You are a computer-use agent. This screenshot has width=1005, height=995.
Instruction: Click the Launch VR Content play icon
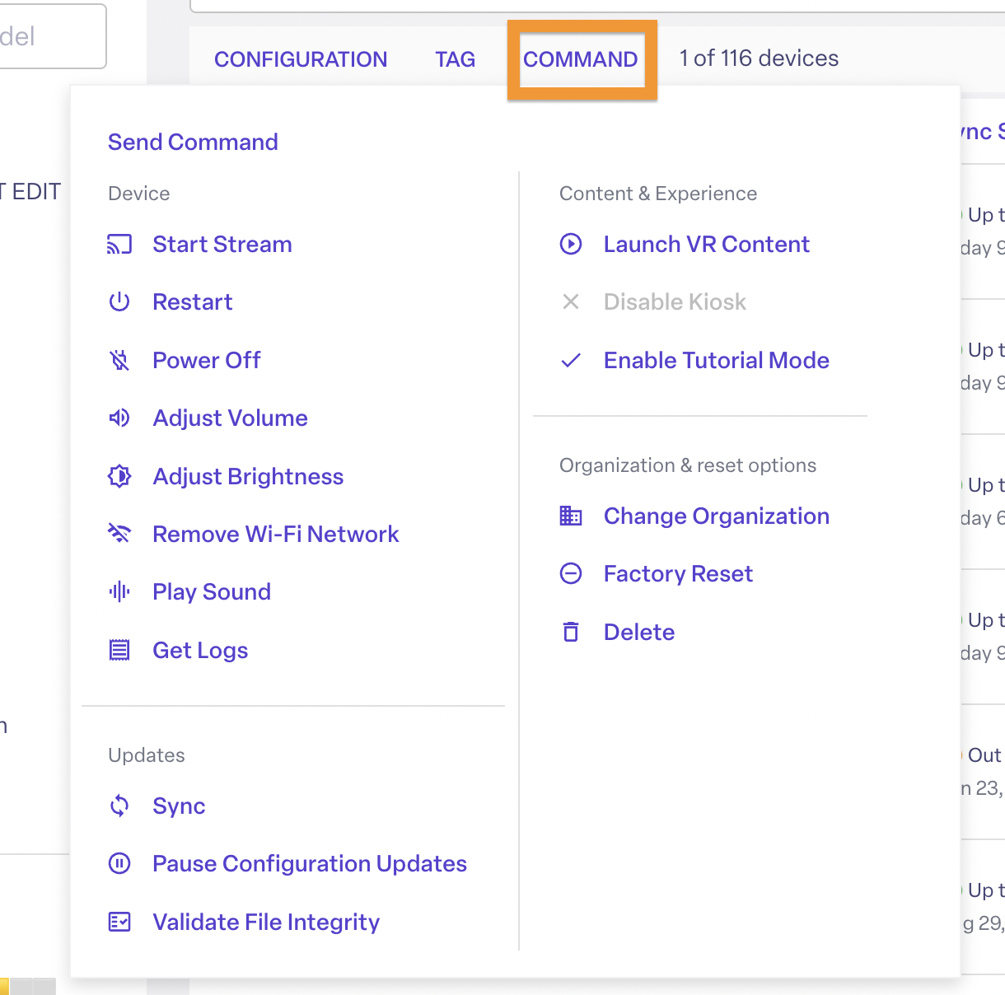pos(571,244)
